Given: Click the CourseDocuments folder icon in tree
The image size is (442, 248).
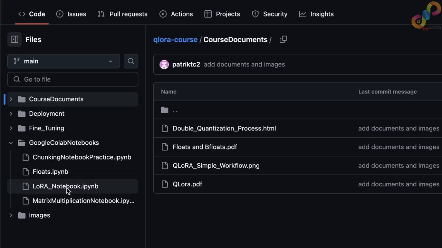Looking at the screenshot, I should pyautogui.click(x=22, y=99).
